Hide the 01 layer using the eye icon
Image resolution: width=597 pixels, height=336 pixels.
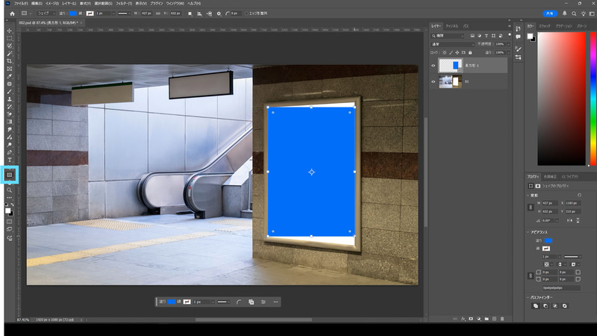coord(434,83)
